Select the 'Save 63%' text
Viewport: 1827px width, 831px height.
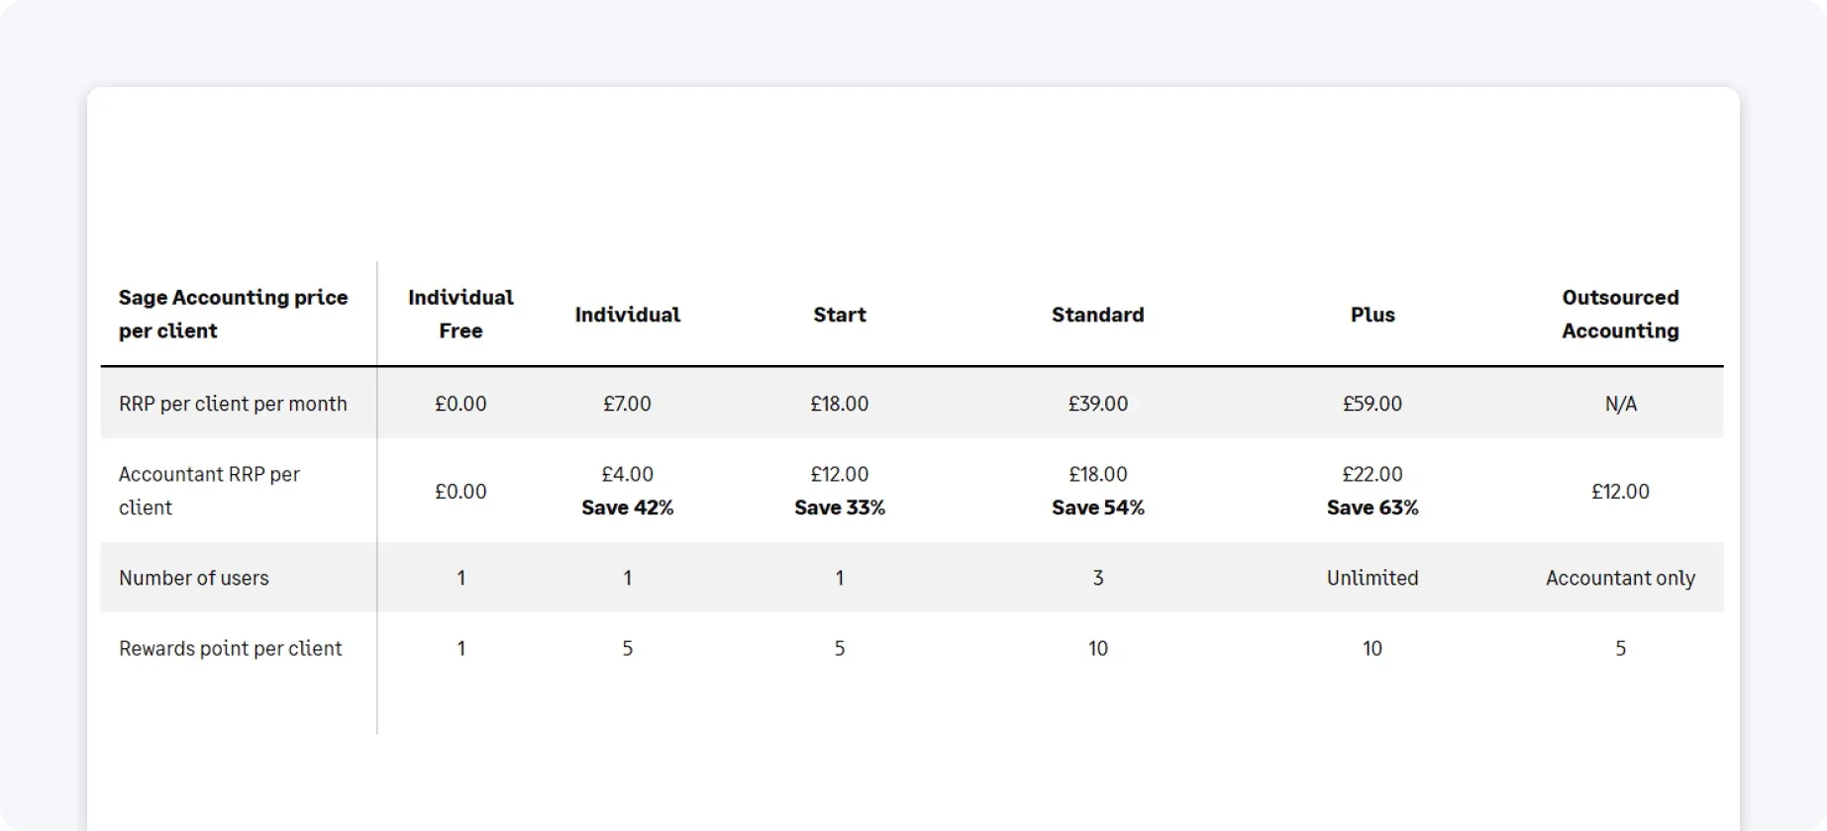[x=1372, y=508]
